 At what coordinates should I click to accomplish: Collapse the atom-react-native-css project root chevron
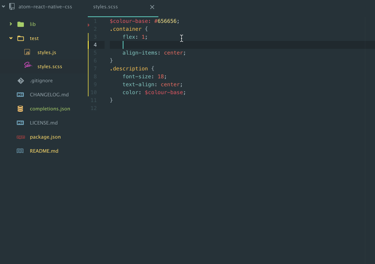tap(4, 7)
